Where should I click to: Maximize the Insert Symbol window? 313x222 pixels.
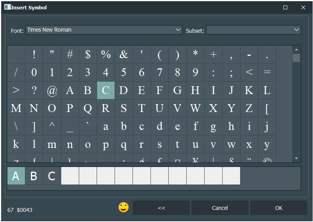(285, 7)
